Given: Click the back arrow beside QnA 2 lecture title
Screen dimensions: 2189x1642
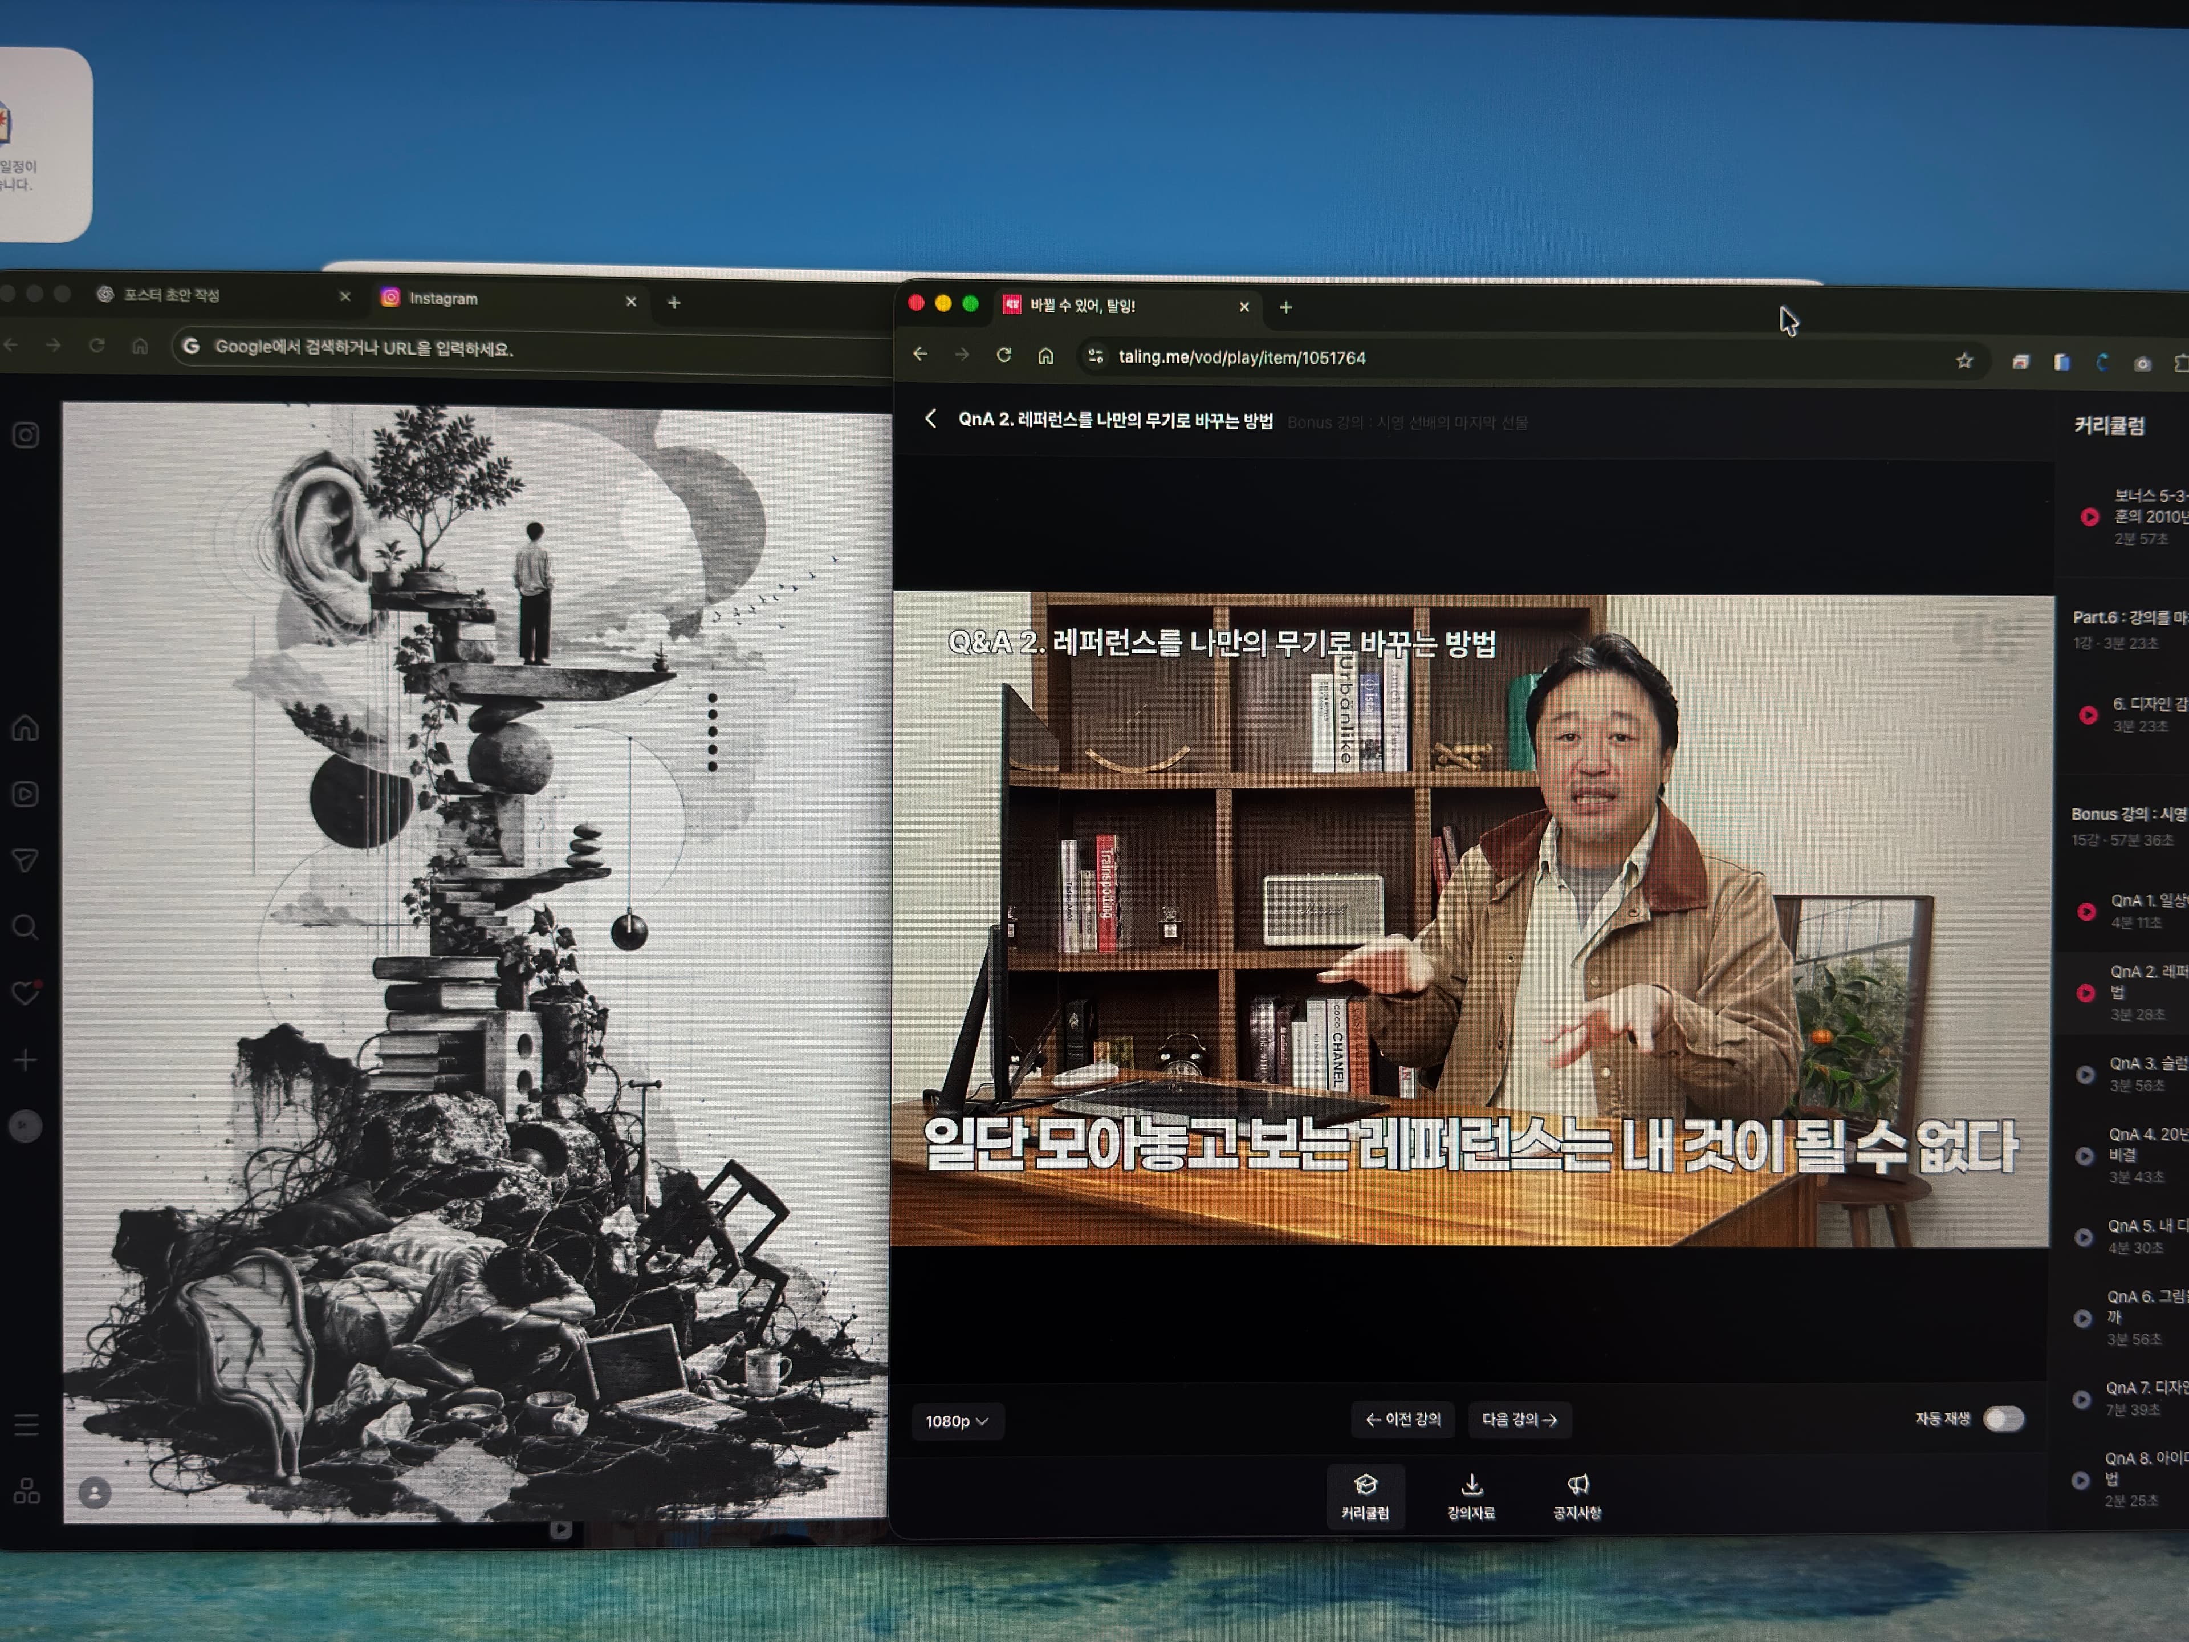Looking at the screenshot, I should (930, 418).
